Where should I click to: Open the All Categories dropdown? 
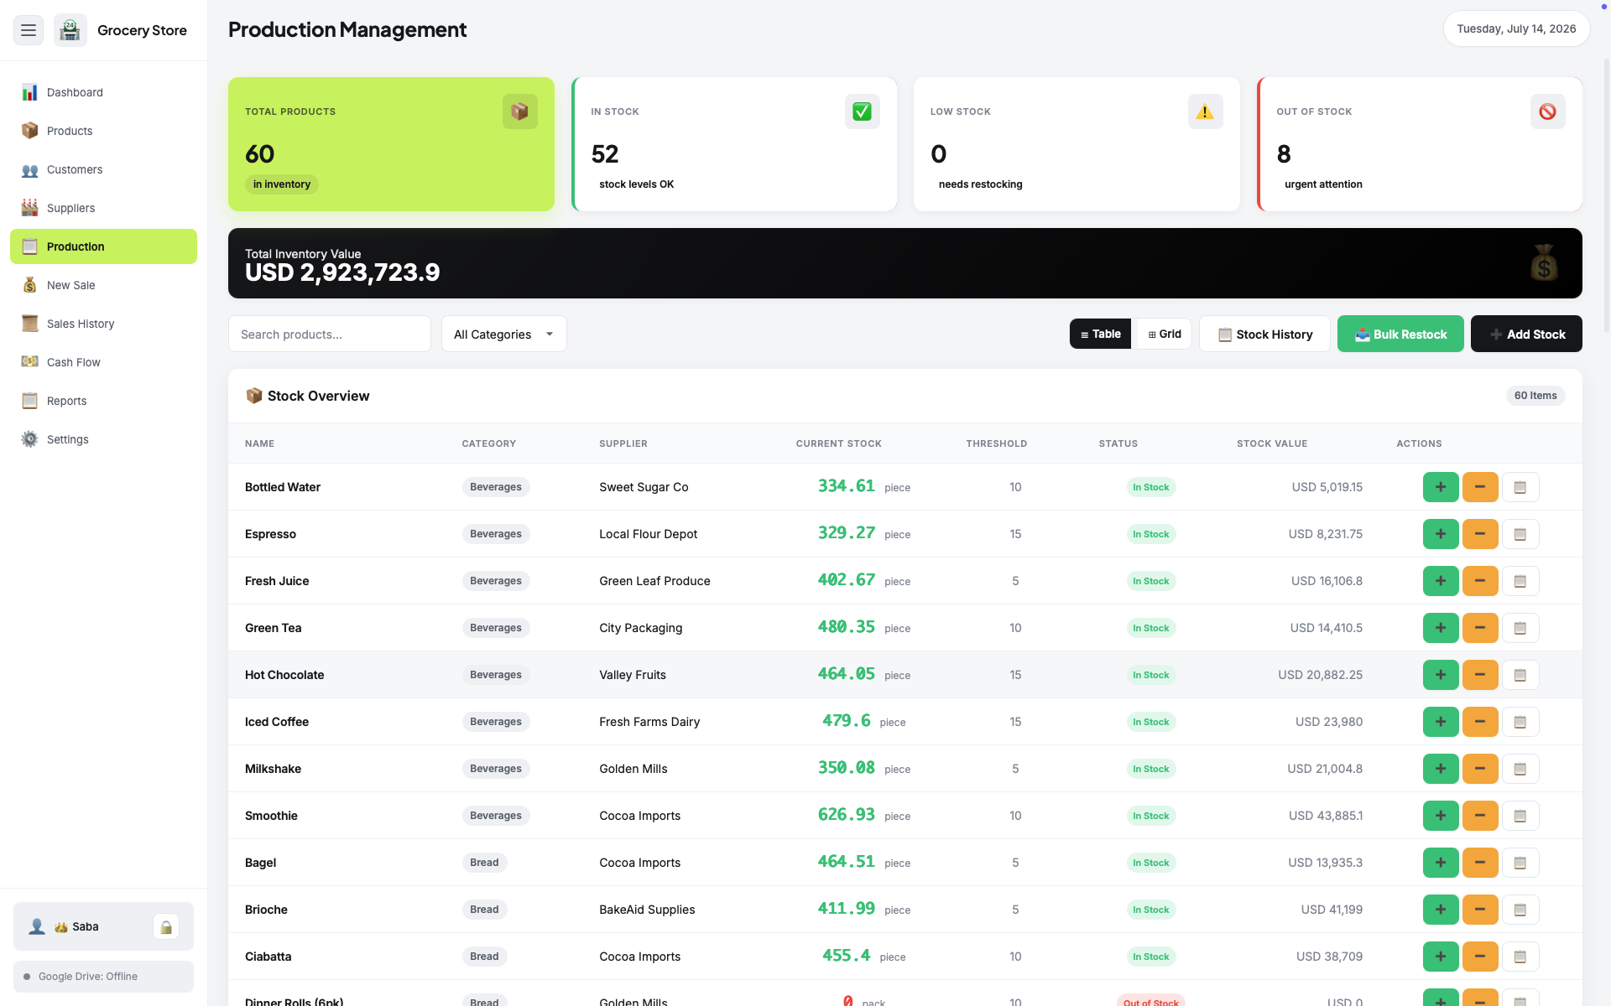(x=504, y=334)
